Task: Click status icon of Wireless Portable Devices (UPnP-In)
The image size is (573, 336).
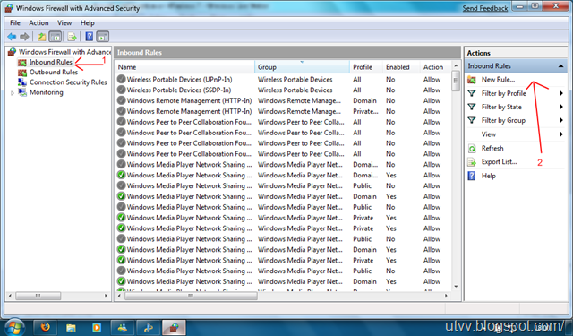Action: [121, 79]
